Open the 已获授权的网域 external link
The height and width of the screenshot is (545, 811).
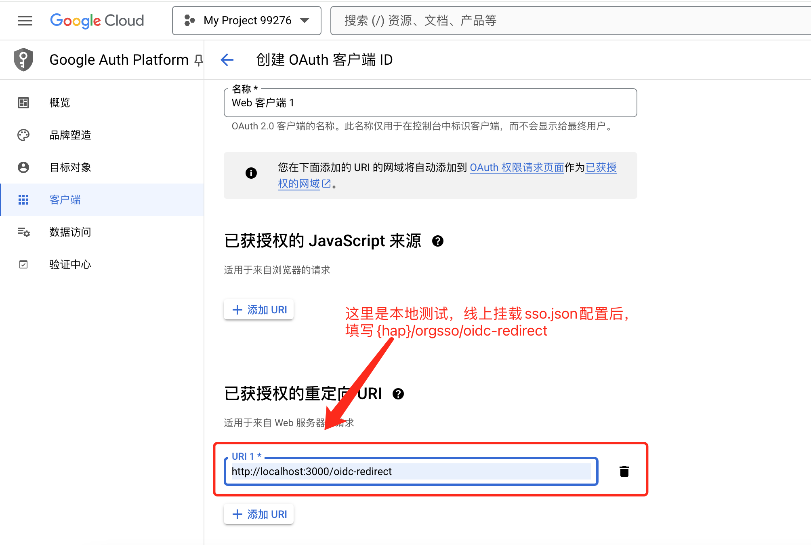305,184
